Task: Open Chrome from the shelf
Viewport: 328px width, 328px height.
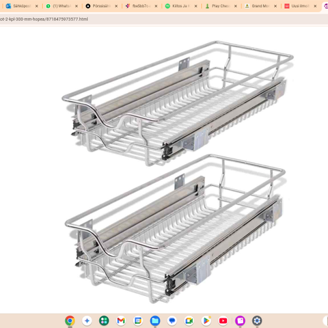Action: click(x=70, y=320)
